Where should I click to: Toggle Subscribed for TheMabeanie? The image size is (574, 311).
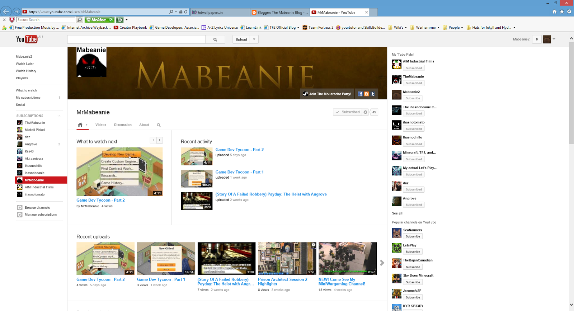coord(414,83)
